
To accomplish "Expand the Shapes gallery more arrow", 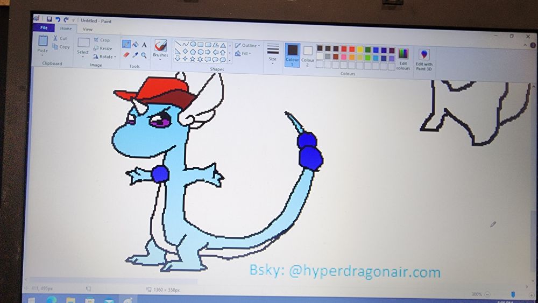I will [x=230, y=60].
